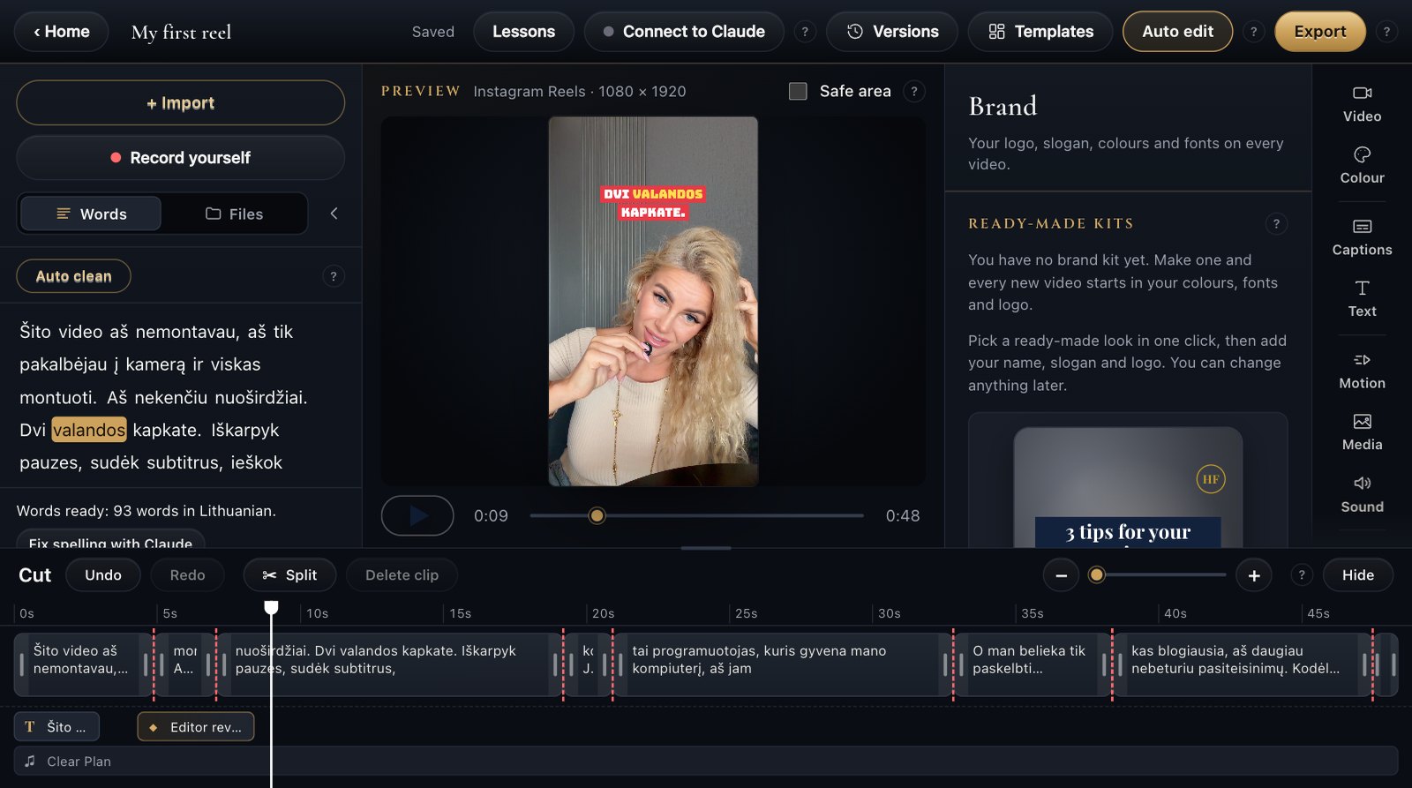1412x788 pixels.
Task: Open the Text panel icon
Action: point(1362,299)
